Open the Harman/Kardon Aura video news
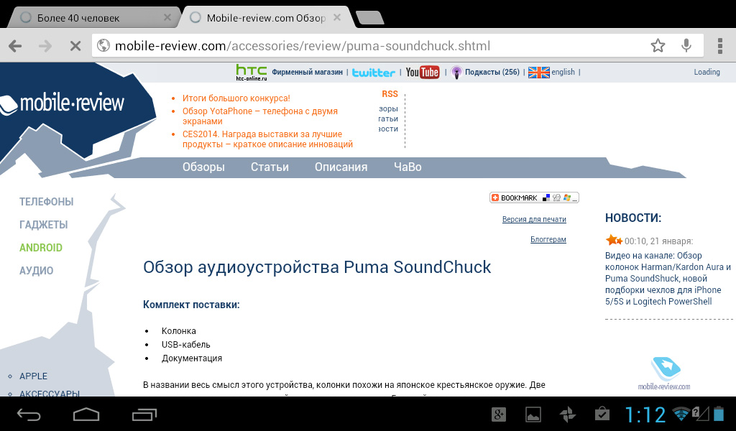 [x=668, y=279]
